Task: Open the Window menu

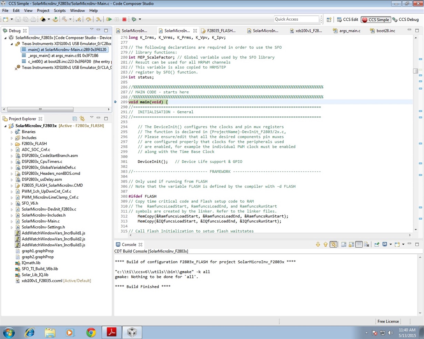Action: click(x=77, y=11)
